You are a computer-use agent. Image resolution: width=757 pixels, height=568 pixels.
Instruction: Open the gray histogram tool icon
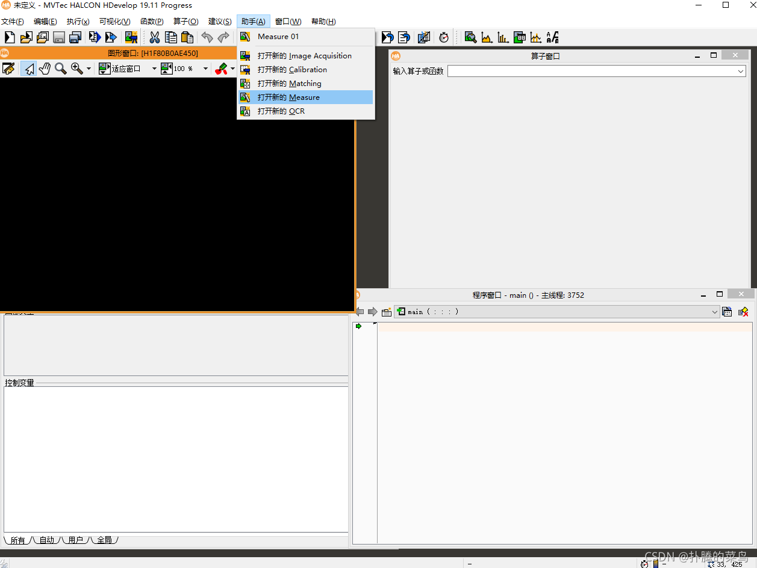pos(487,37)
